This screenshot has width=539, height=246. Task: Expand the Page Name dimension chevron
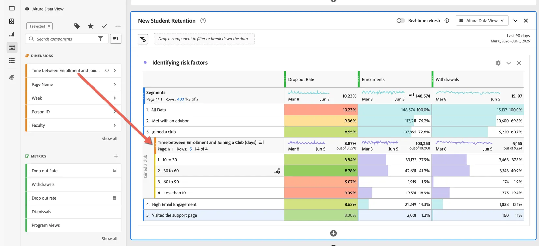(115, 84)
